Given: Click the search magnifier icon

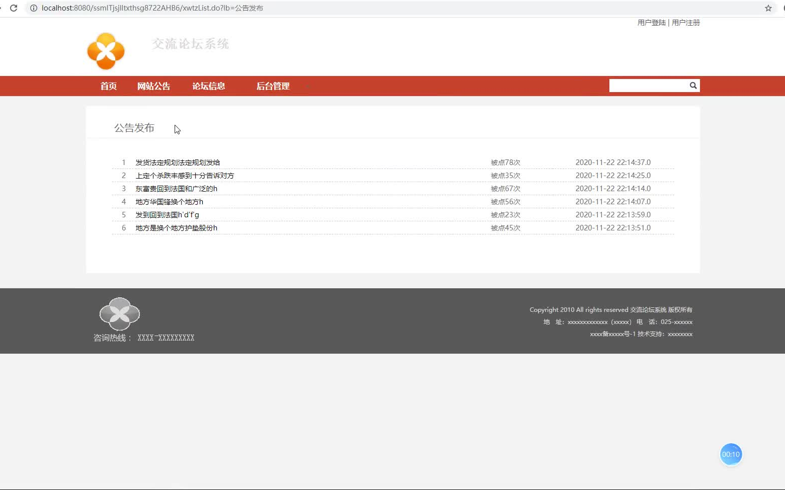Looking at the screenshot, I should pyautogui.click(x=693, y=86).
